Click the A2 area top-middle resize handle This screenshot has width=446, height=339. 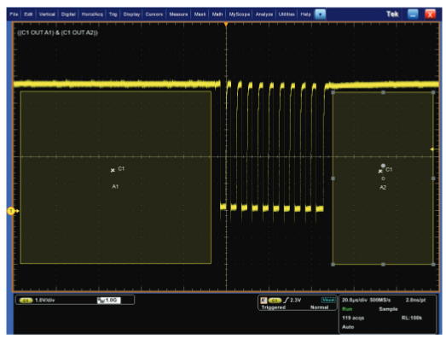(383, 92)
